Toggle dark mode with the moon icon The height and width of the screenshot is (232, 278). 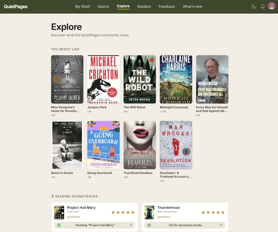254,7
